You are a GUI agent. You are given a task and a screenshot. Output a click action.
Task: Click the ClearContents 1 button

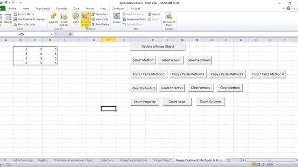click(143, 88)
